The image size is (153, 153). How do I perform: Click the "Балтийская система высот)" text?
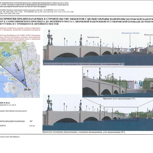pyautogui.click(x=16, y=111)
